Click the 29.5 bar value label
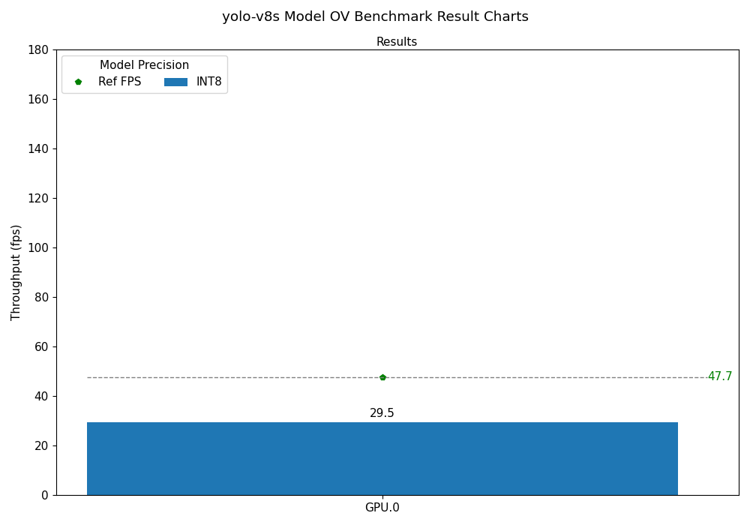 (382, 413)
